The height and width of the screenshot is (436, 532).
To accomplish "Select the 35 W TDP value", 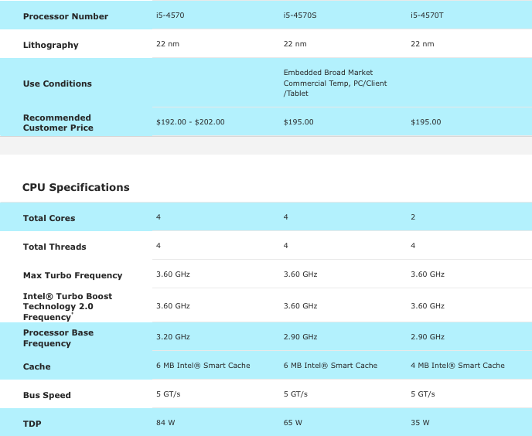I will click(420, 423).
